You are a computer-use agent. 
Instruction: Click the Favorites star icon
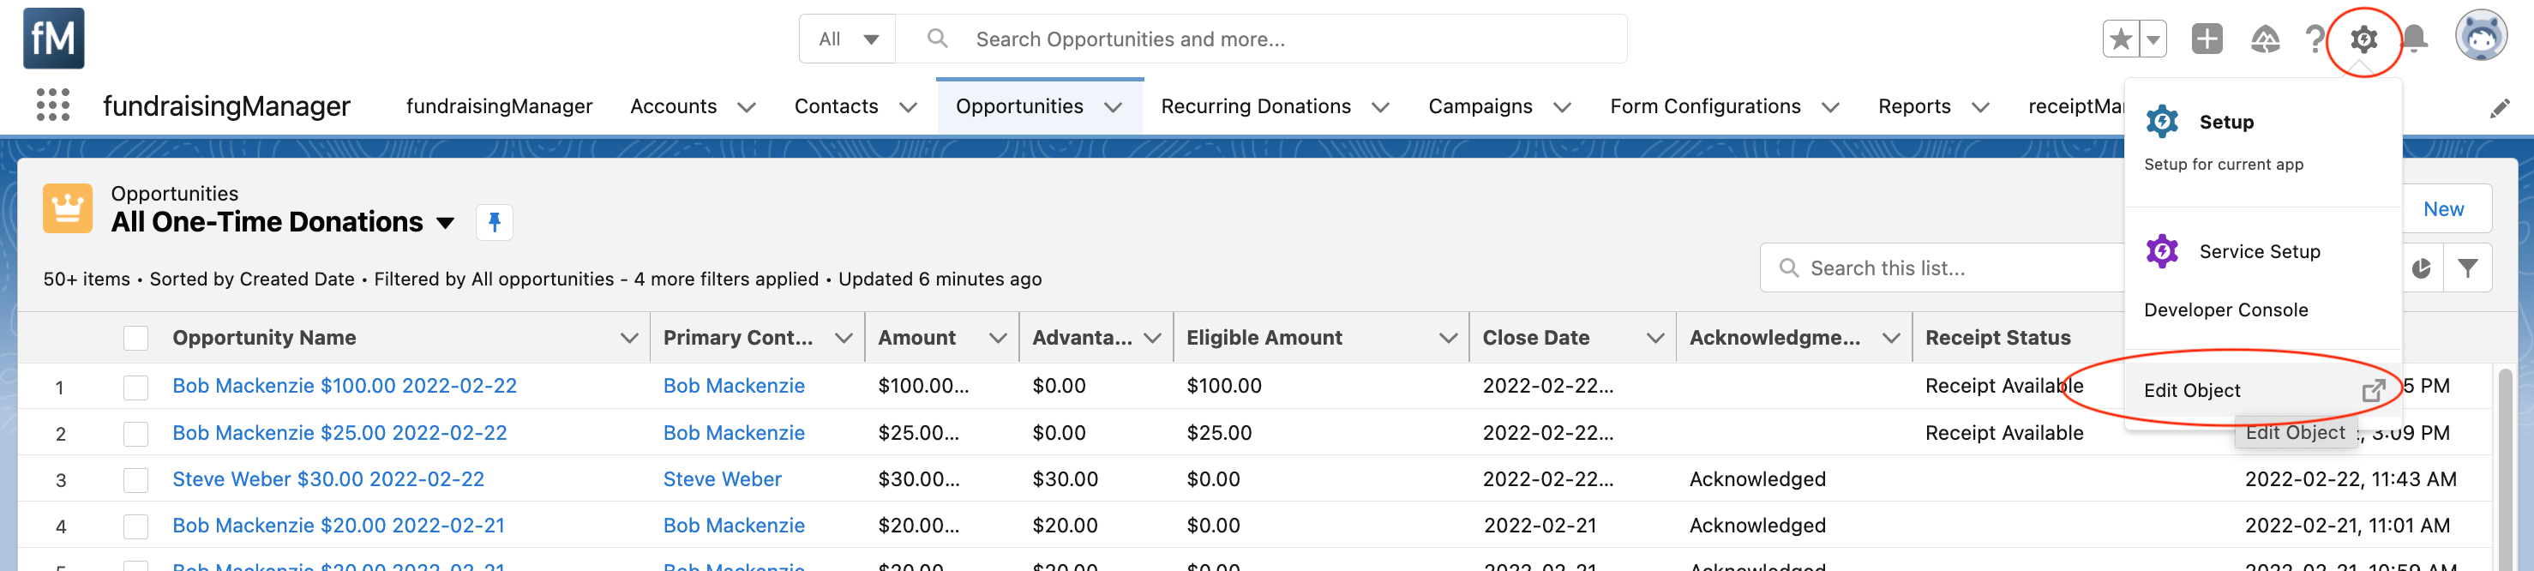point(2121,39)
